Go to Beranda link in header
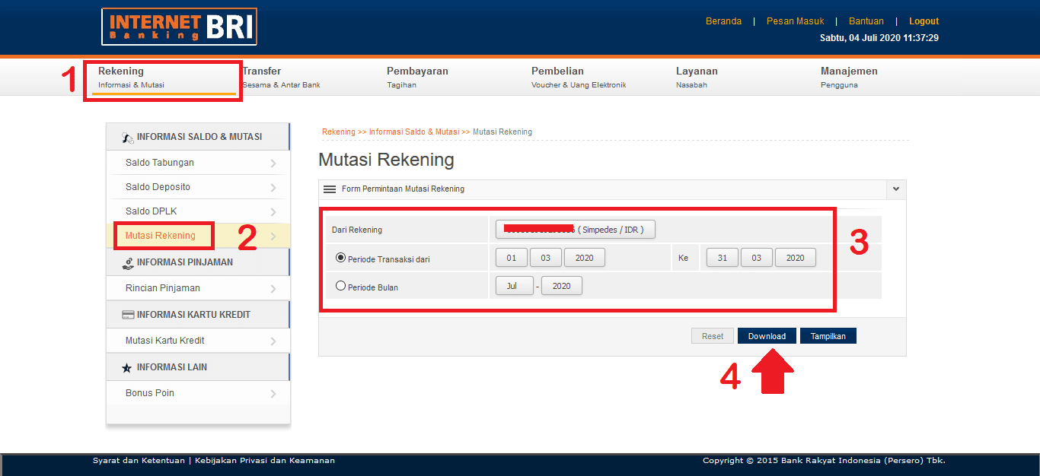The height and width of the screenshot is (476, 1040). tap(723, 21)
